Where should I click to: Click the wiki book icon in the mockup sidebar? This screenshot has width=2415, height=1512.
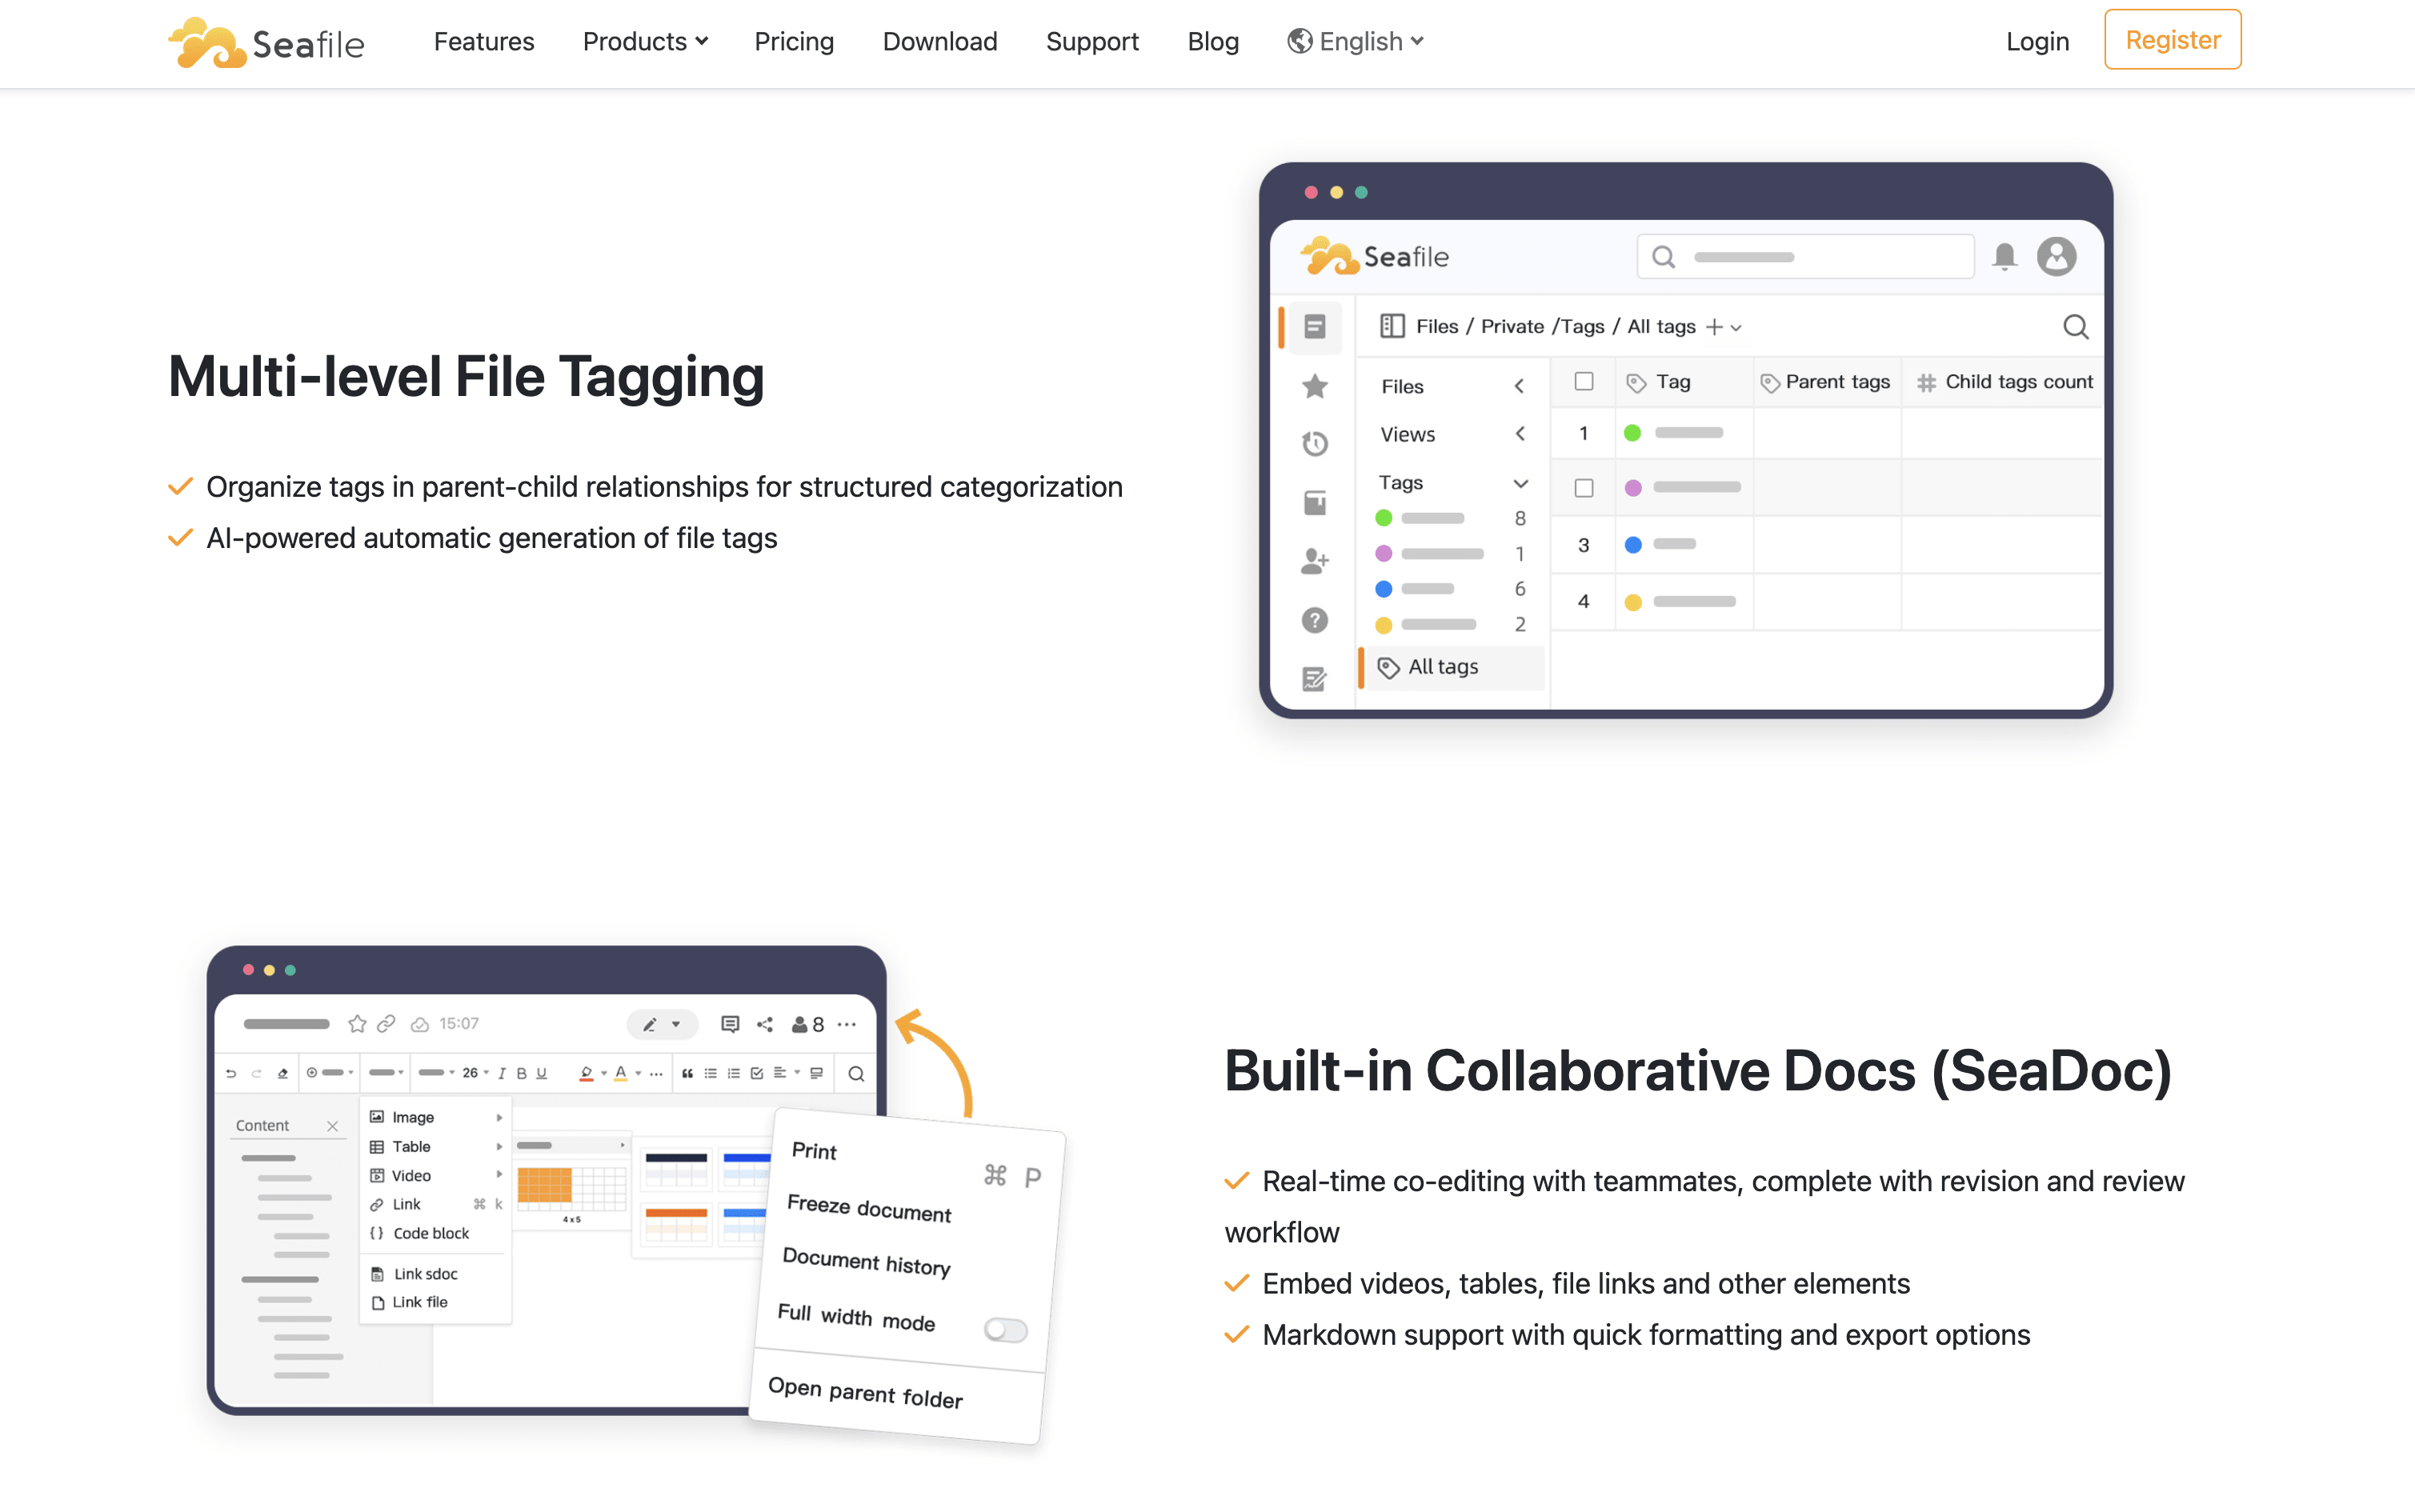(1315, 502)
